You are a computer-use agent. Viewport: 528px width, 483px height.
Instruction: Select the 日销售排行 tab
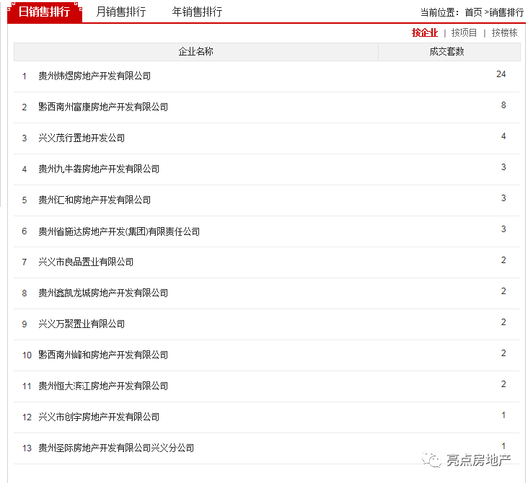coord(45,12)
